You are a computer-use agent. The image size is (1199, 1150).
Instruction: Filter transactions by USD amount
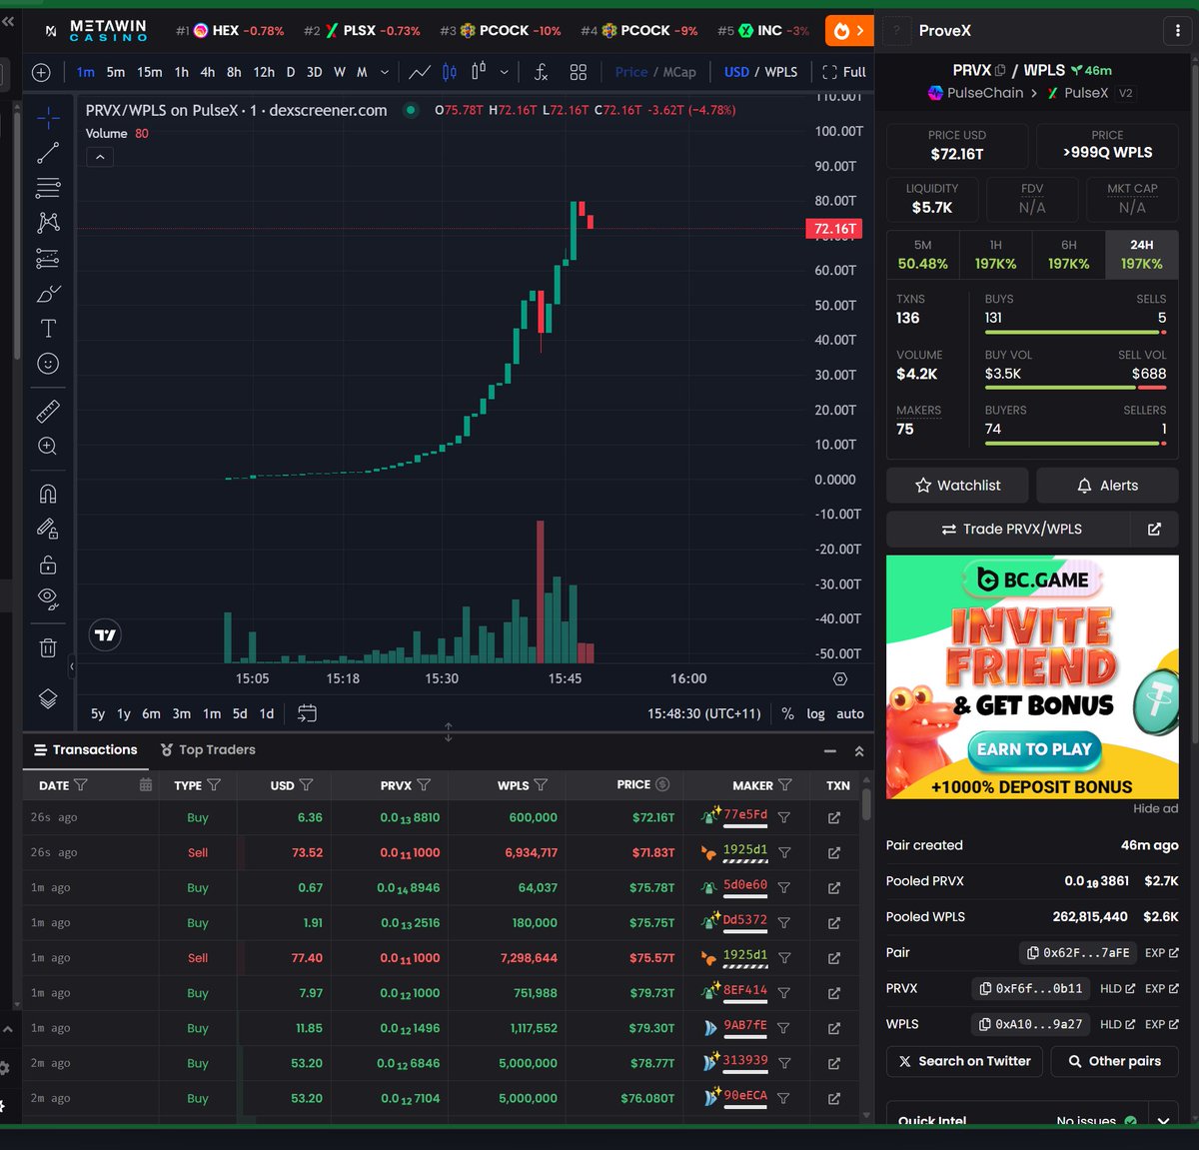point(306,785)
